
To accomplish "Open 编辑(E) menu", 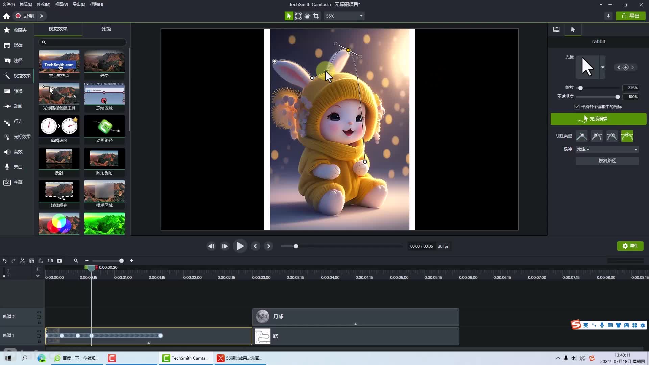I will [x=26, y=4].
